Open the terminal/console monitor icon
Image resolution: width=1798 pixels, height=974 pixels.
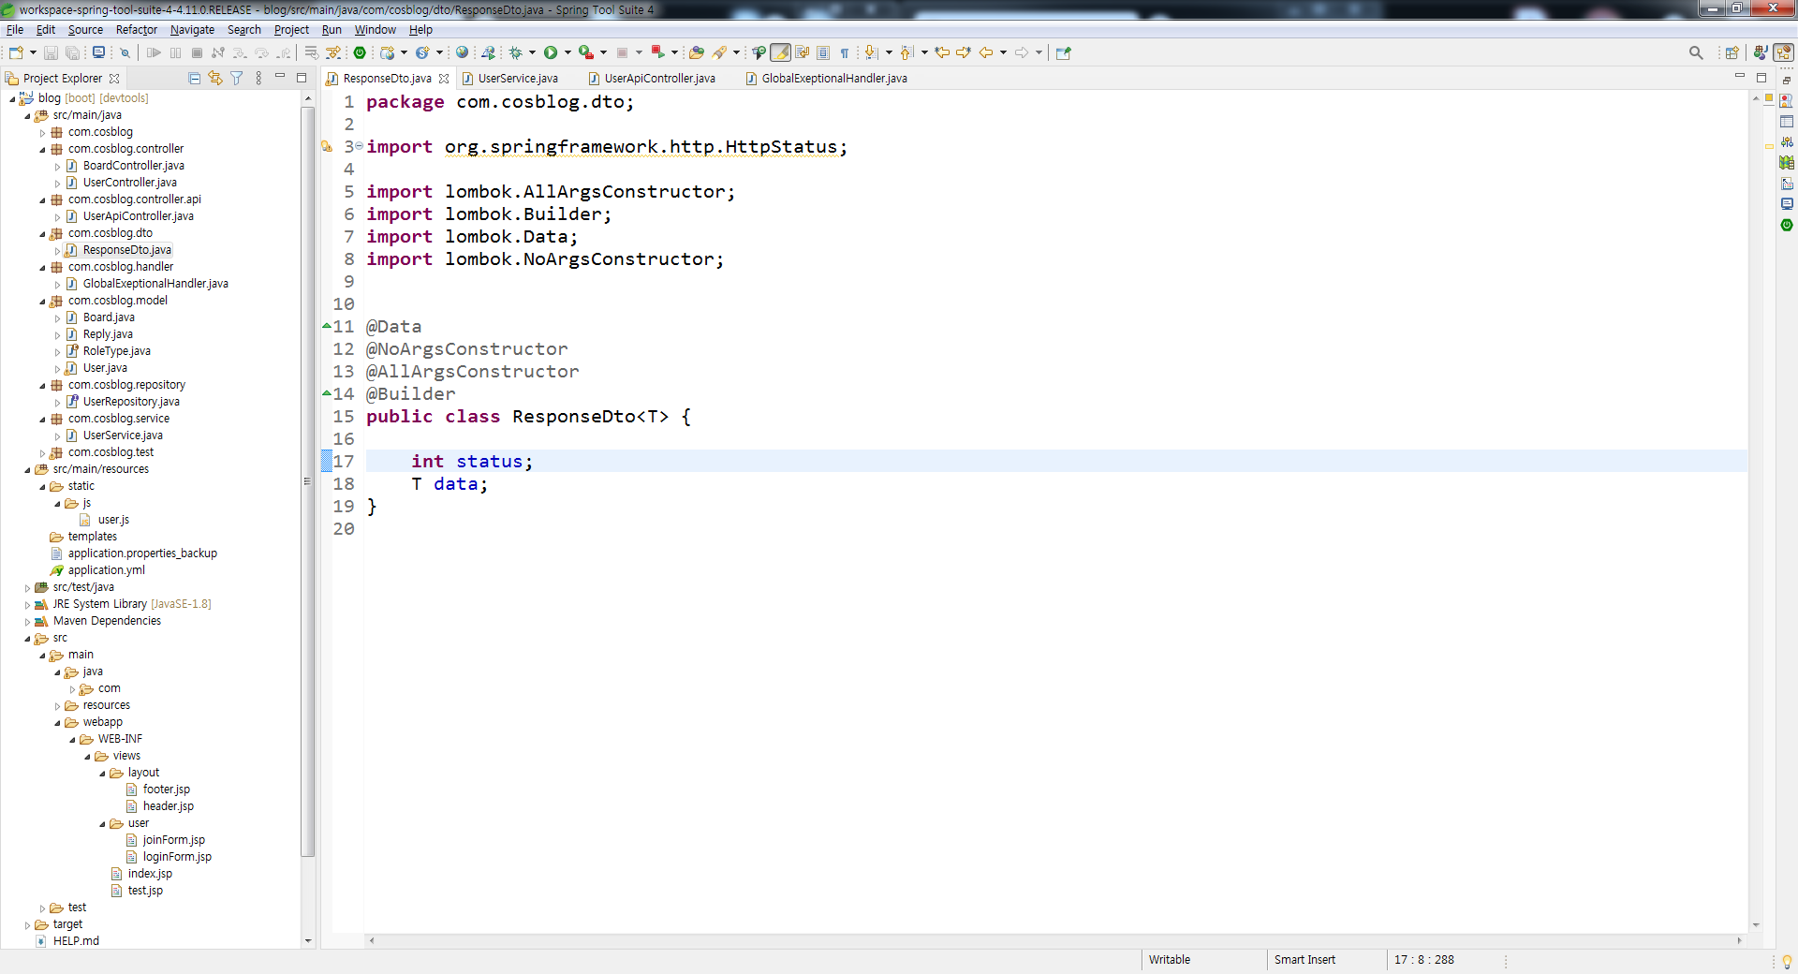pyautogui.click(x=98, y=52)
